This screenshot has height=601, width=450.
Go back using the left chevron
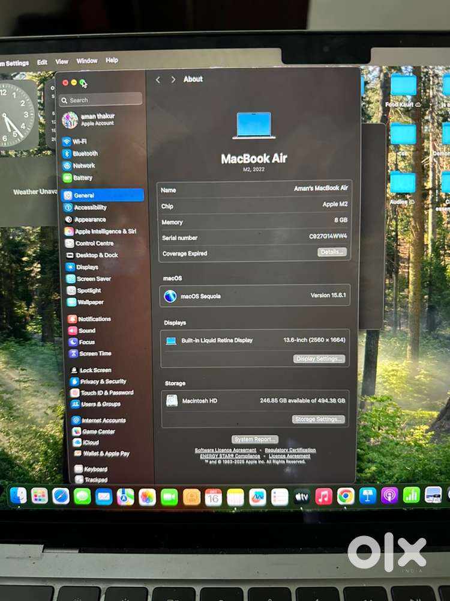click(x=158, y=79)
